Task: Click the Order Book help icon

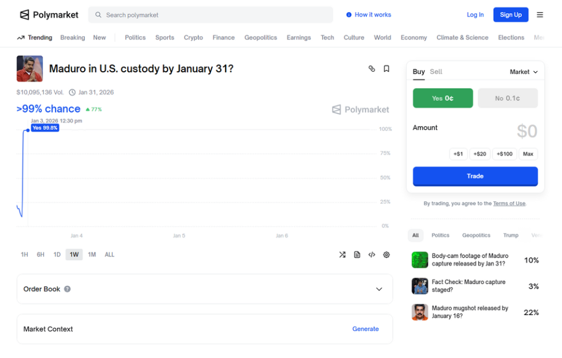Action: click(67, 289)
